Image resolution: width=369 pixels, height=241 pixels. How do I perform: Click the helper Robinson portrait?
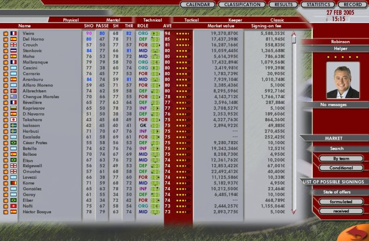[x=343, y=80]
